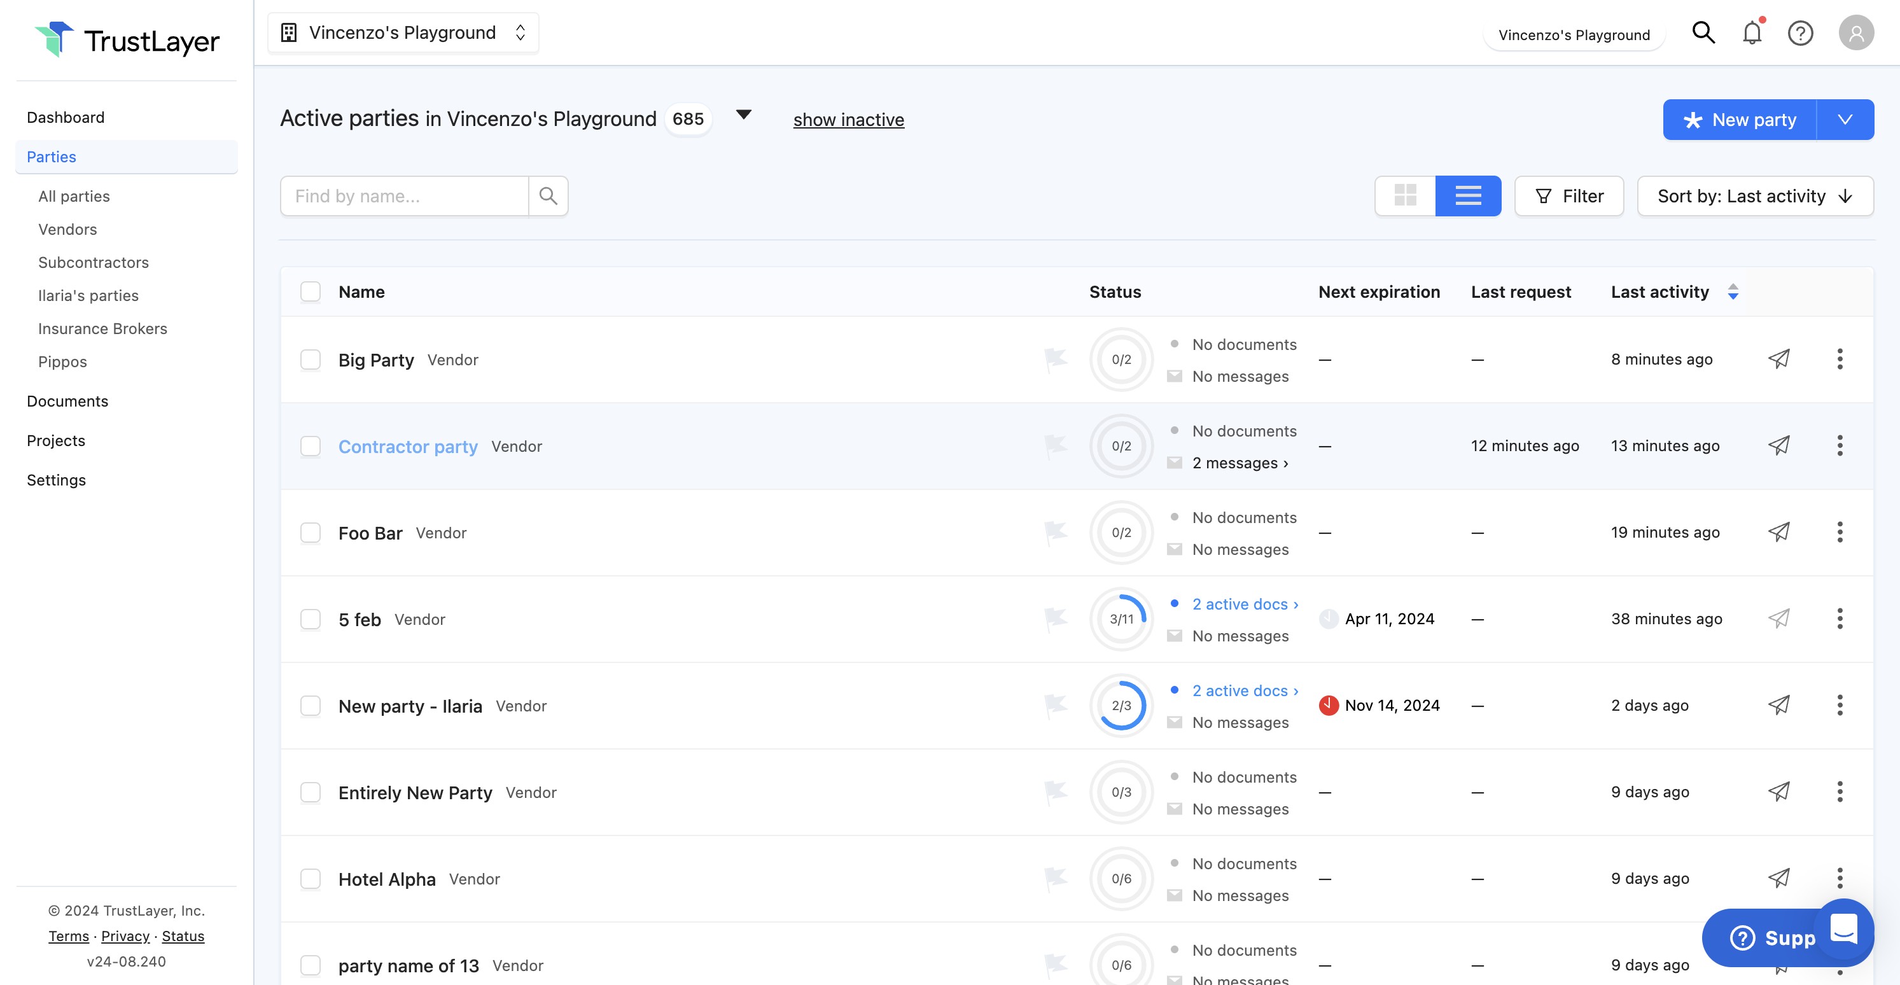Viewport: 1900px width, 985px height.
Task: Expand Vincenzo's Playground workspace switcher
Action: click(403, 33)
